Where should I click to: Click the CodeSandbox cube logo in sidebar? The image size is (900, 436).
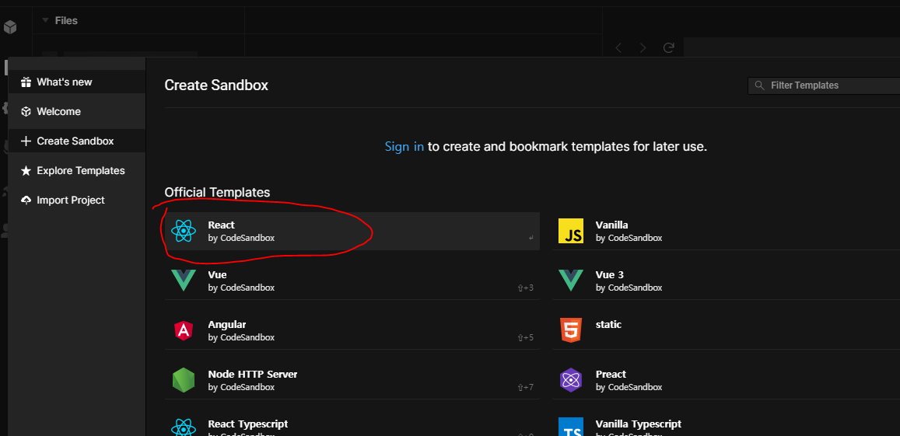tap(10, 27)
